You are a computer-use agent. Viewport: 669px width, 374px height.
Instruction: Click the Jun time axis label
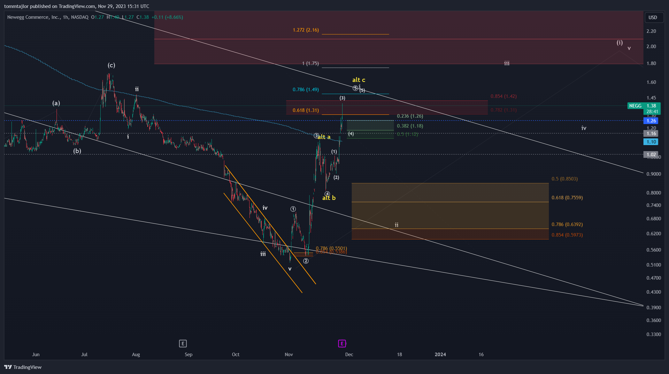pyautogui.click(x=36, y=354)
